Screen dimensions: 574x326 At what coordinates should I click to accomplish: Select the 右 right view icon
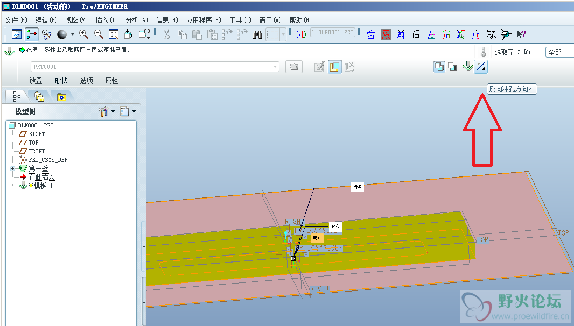point(446,34)
